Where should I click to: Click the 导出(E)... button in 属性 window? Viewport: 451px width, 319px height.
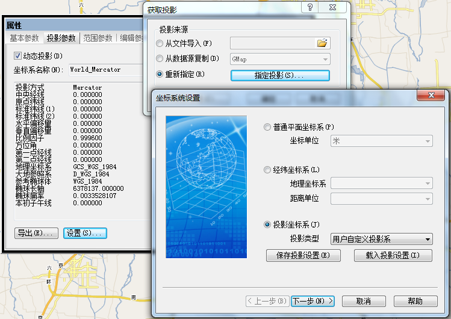click(x=36, y=233)
